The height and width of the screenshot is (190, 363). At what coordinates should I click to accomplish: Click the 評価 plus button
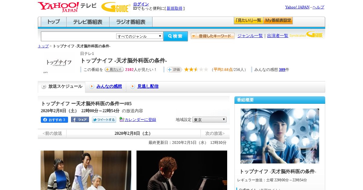pyautogui.click(x=174, y=70)
